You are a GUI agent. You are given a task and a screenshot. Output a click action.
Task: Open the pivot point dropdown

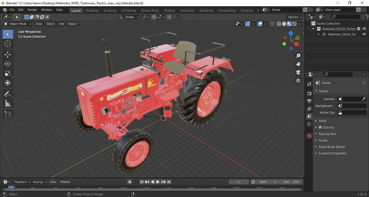click(x=146, y=17)
